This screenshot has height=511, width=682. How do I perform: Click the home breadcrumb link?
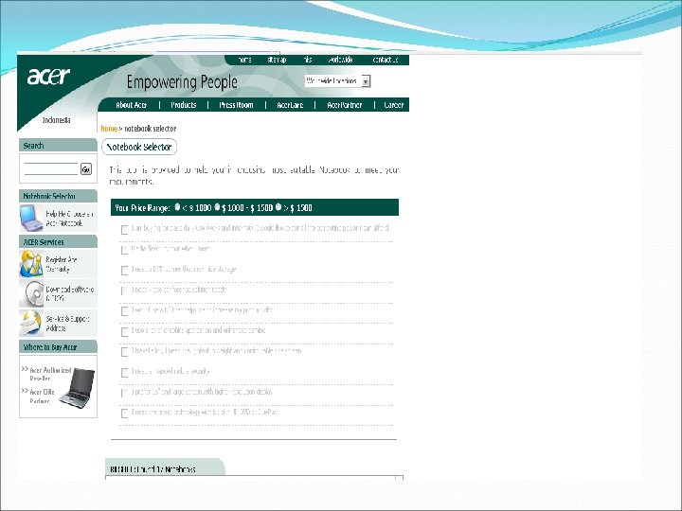[109, 129]
